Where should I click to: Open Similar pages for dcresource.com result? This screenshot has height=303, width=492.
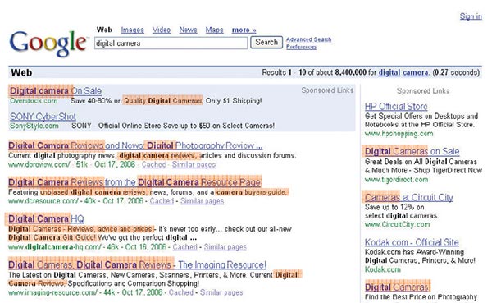pos(202,201)
